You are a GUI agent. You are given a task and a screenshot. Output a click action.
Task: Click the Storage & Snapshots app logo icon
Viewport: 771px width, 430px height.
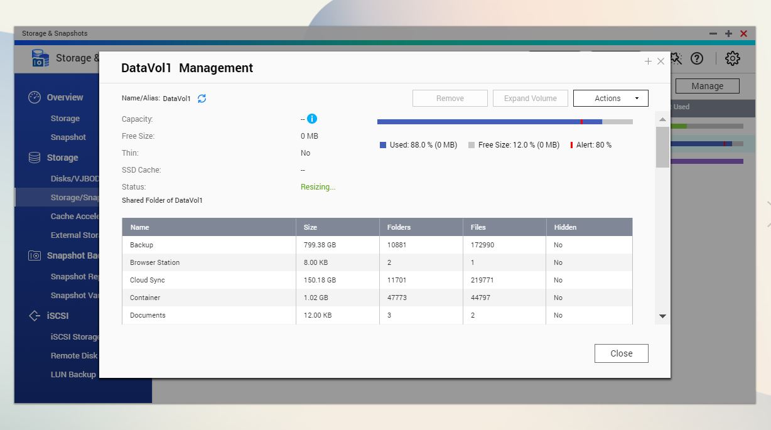tap(40, 58)
